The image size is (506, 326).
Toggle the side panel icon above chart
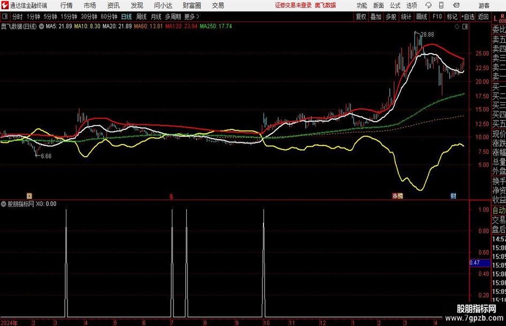click(465, 27)
